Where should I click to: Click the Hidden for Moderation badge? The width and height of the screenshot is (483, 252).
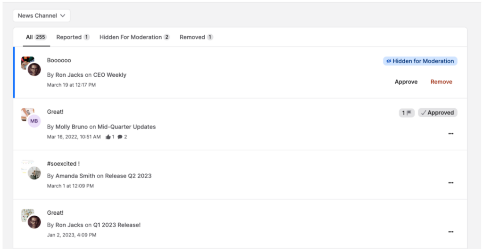(x=420, y=61)
